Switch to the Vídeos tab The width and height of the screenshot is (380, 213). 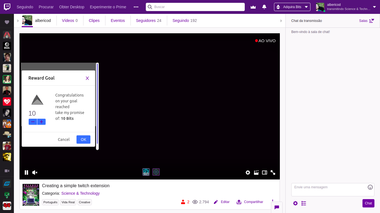(70, 21)
